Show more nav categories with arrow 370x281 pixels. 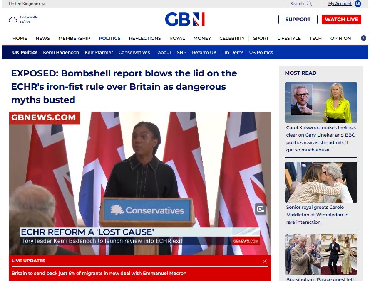click(x=363, y=38)
